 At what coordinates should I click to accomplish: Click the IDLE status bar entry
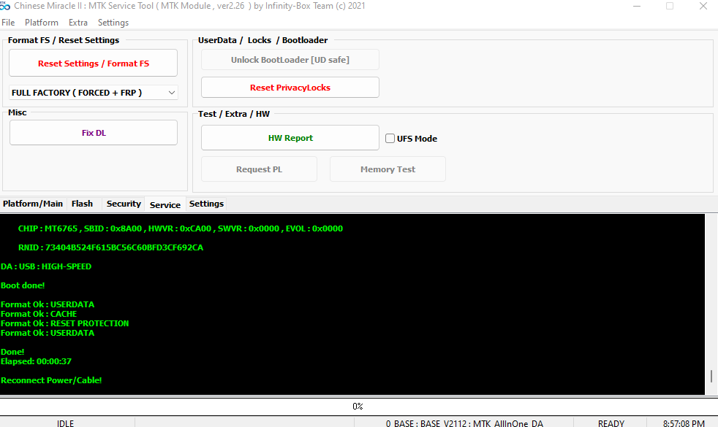(x=66, y=423)
